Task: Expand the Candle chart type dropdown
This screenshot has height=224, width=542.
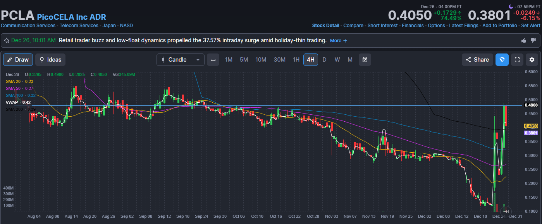Action: (x=181, y=60)
